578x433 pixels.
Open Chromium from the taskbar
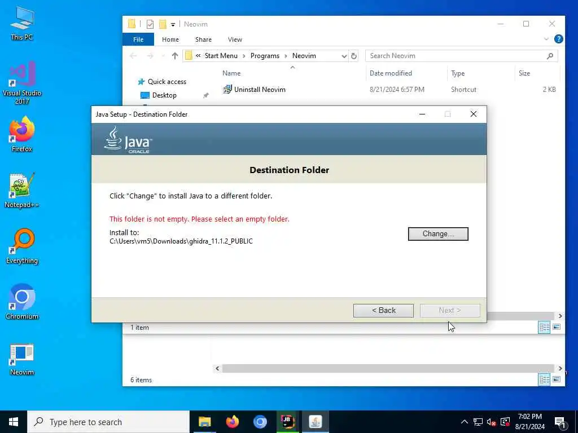point(260,422)
